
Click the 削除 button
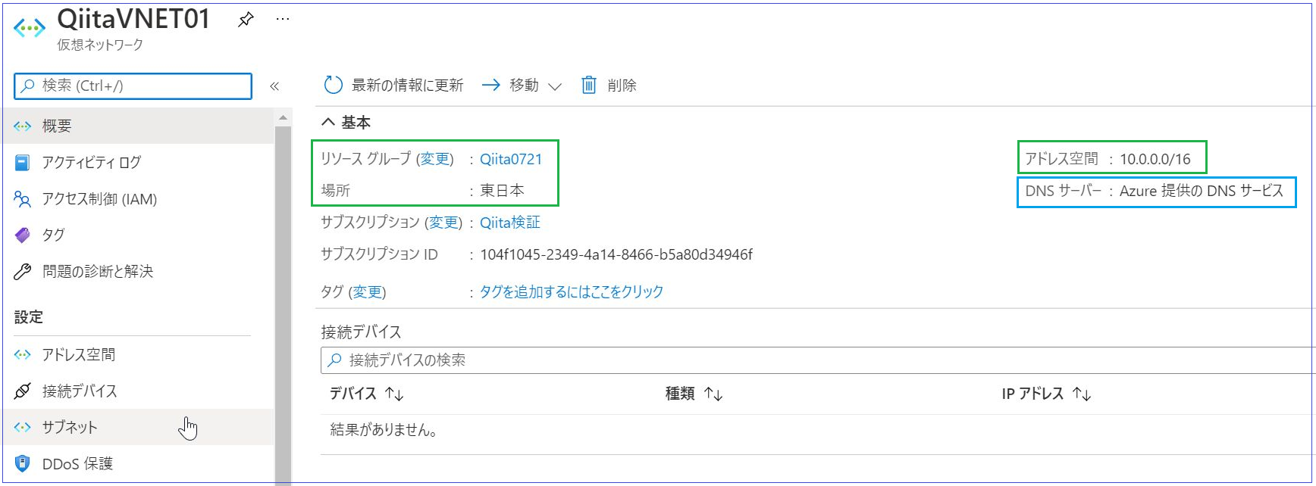[609, 86]
